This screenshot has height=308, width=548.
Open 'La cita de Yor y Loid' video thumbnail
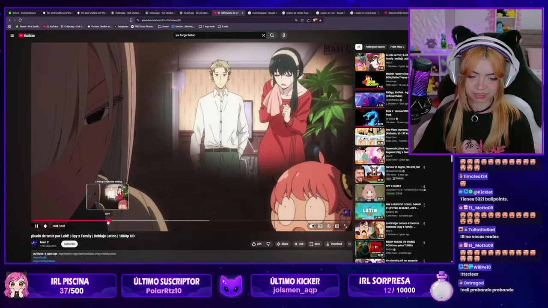(x=369, y=62)
